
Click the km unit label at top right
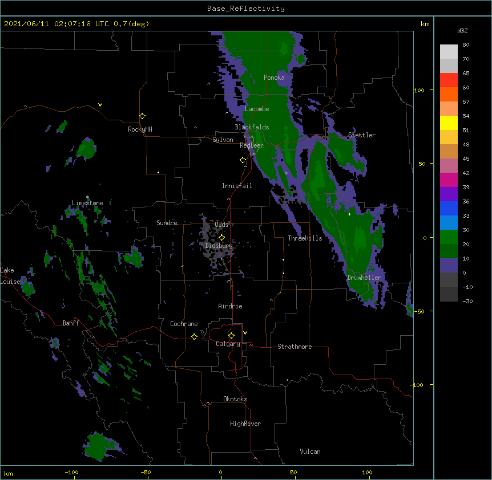click(x=425, y=24)
